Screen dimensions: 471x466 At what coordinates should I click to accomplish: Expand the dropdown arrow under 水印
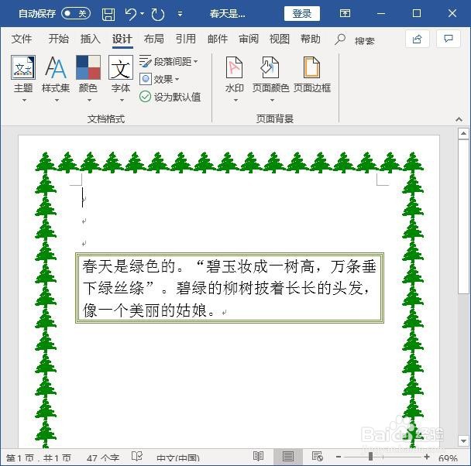click(x=235, y=100)
